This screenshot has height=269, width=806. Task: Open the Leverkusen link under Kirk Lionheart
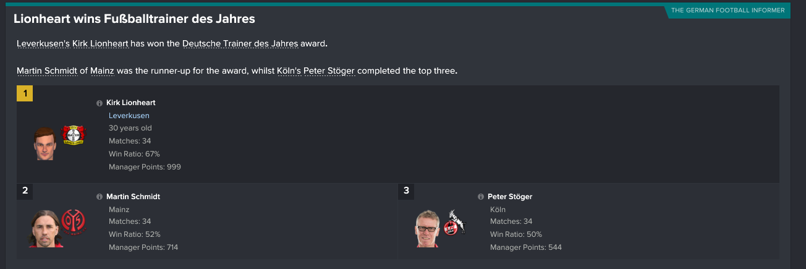click(129, 116)
